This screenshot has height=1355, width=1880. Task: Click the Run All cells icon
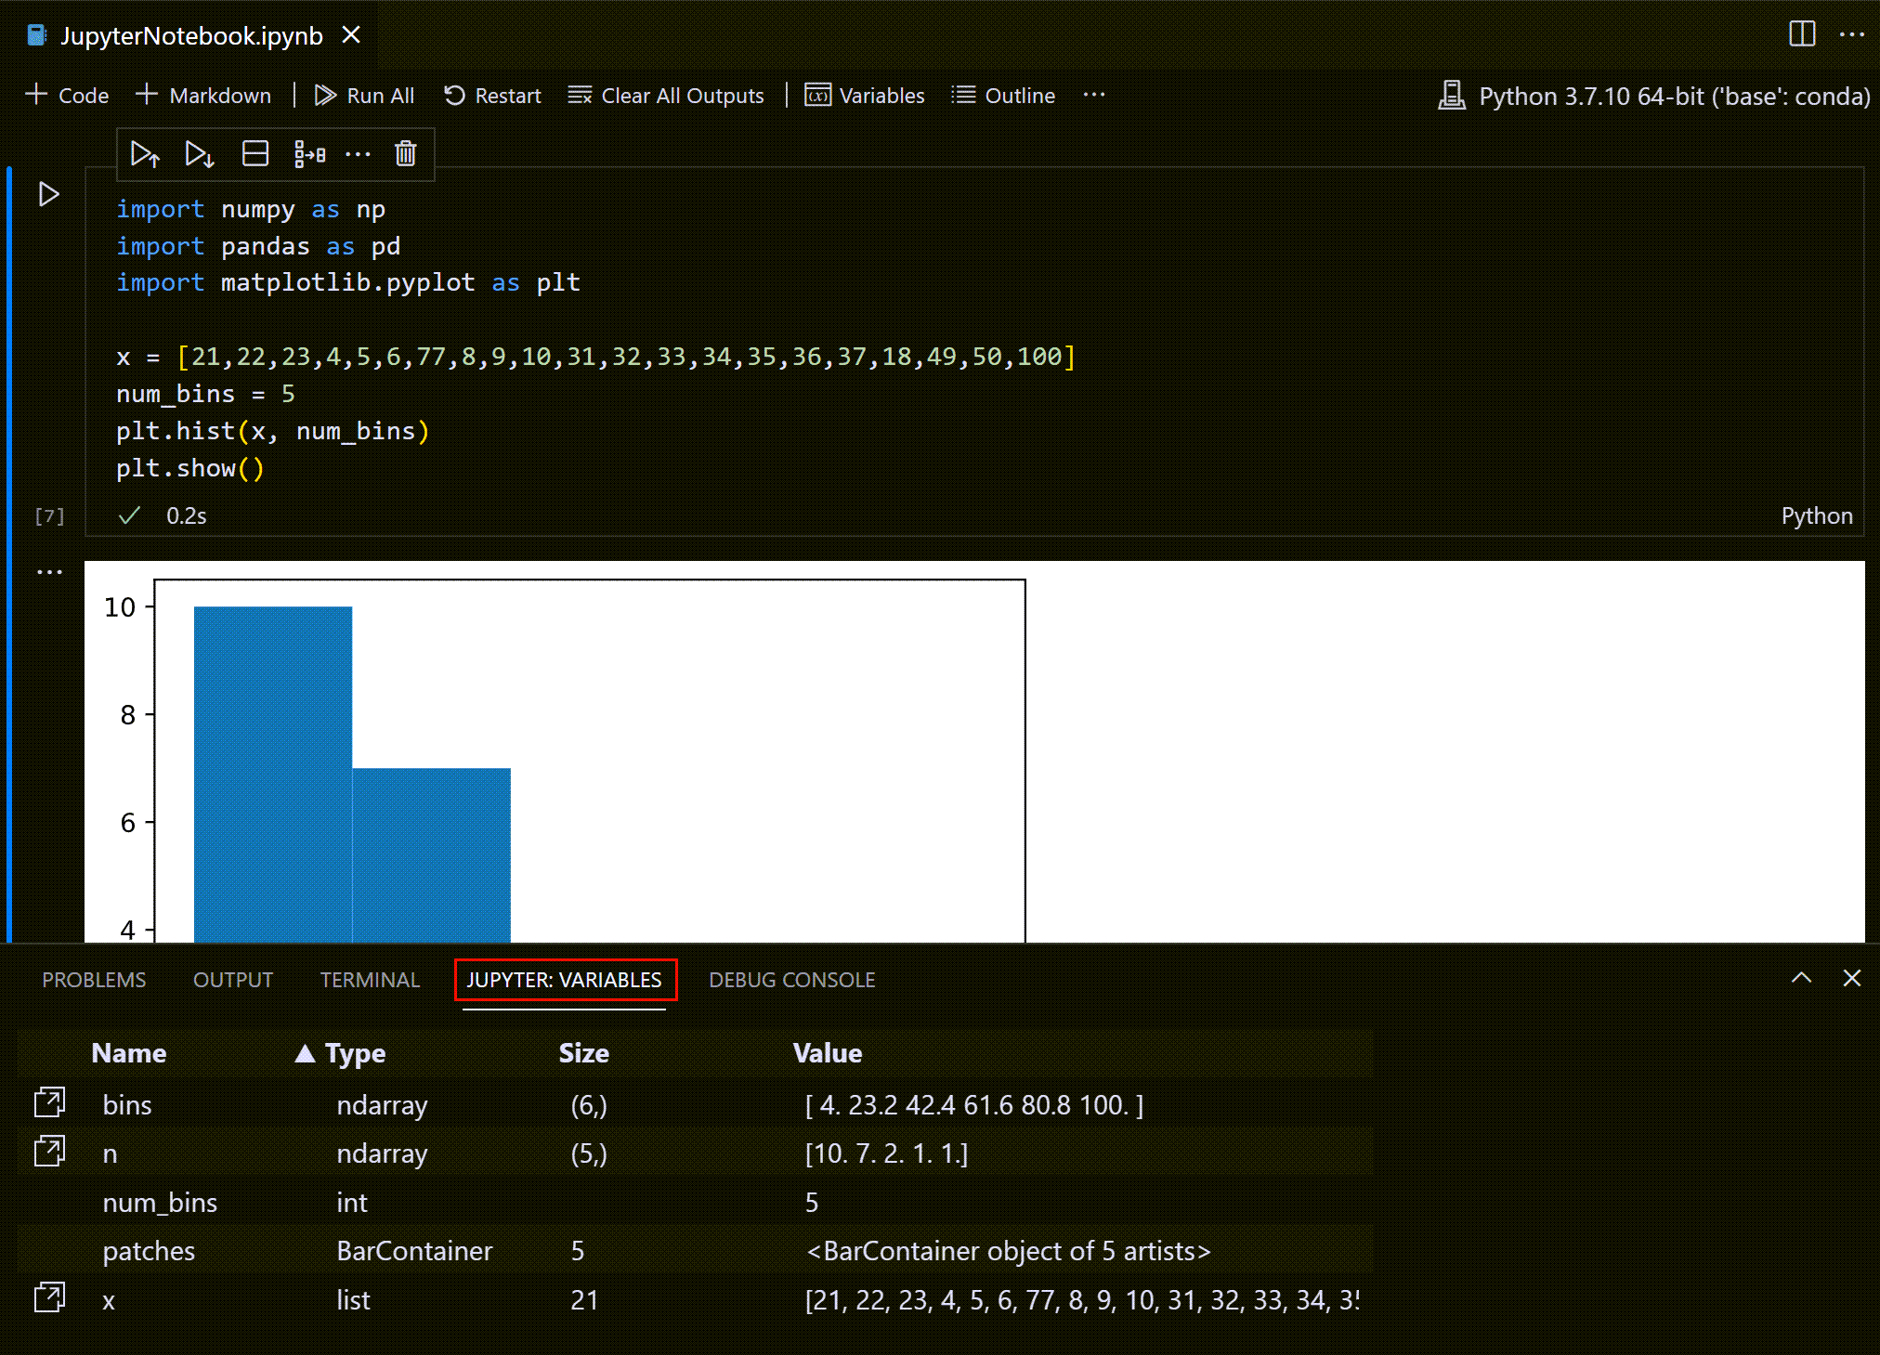[322, 97]
